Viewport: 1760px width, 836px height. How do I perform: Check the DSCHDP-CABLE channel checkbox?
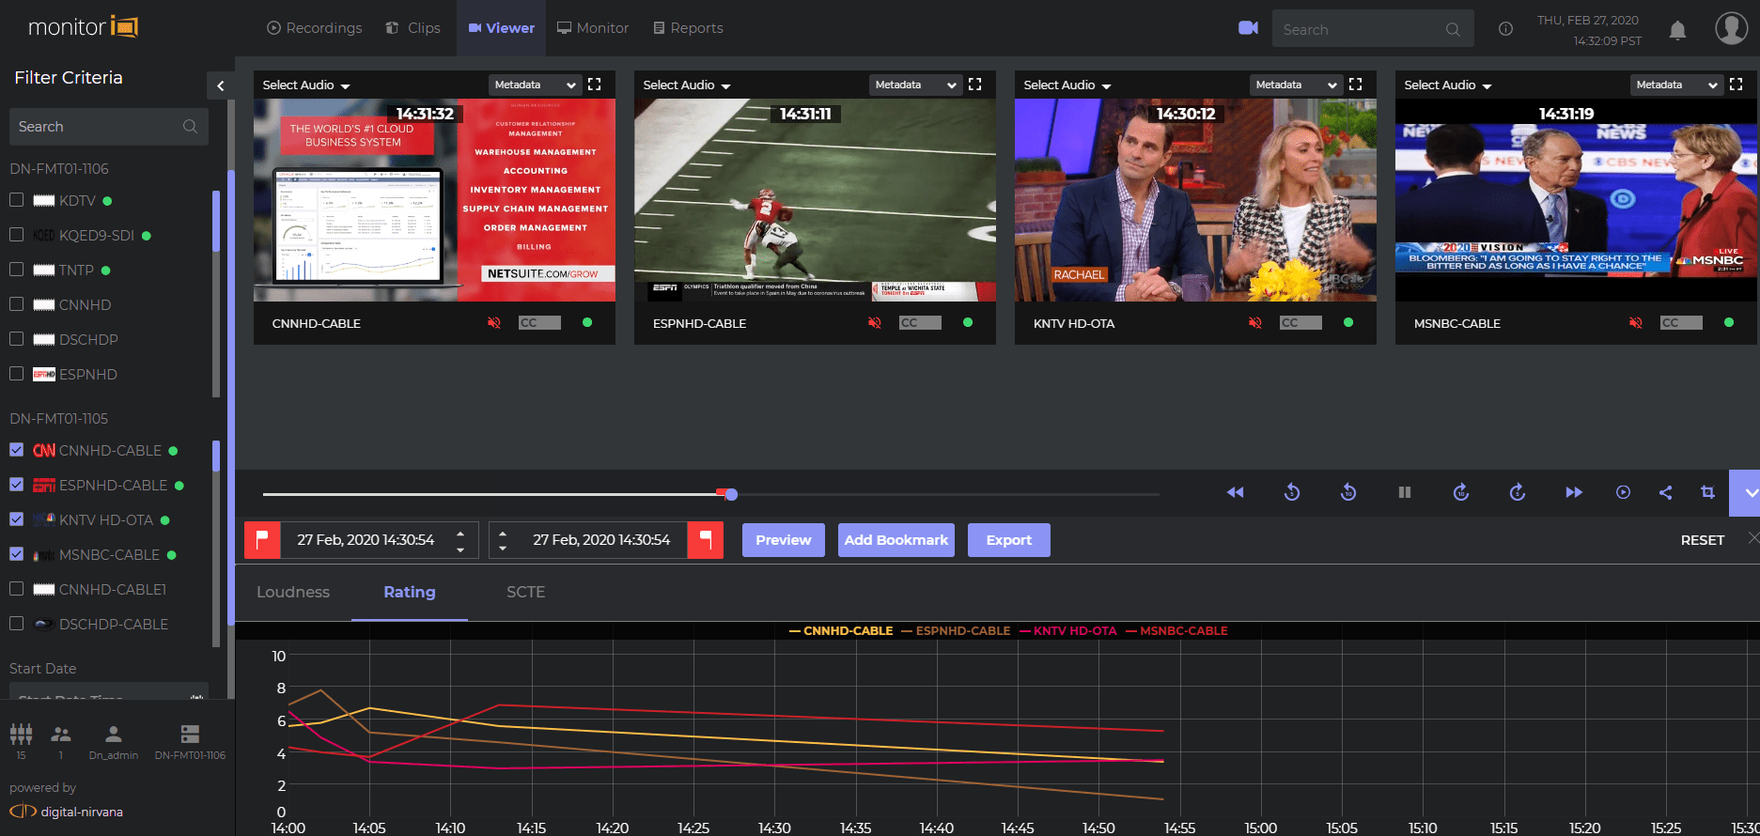pos(16,624)
